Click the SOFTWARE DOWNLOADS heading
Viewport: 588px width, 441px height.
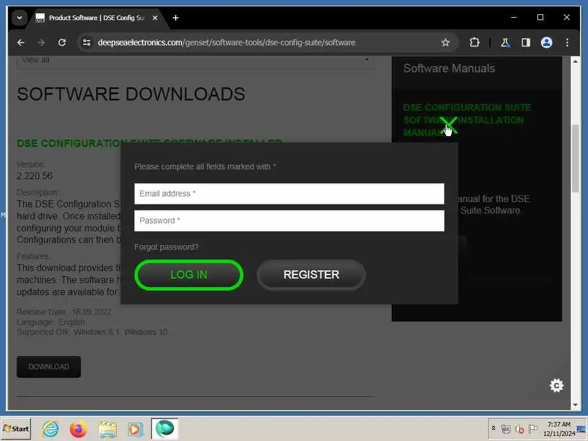pos(131,94)
